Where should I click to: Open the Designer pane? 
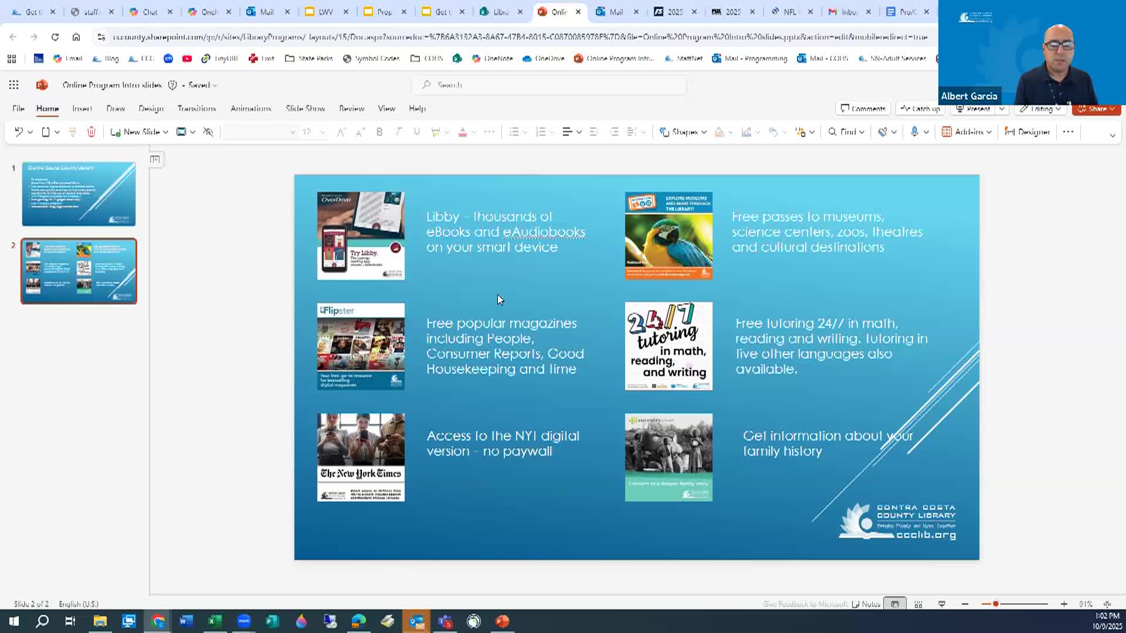tap(1027, 132)
